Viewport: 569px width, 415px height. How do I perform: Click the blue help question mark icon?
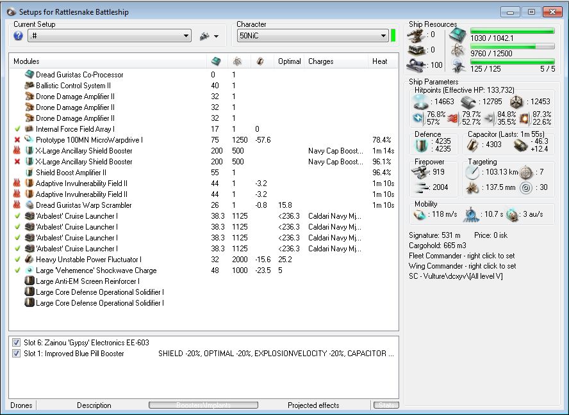tap(18, 36)
